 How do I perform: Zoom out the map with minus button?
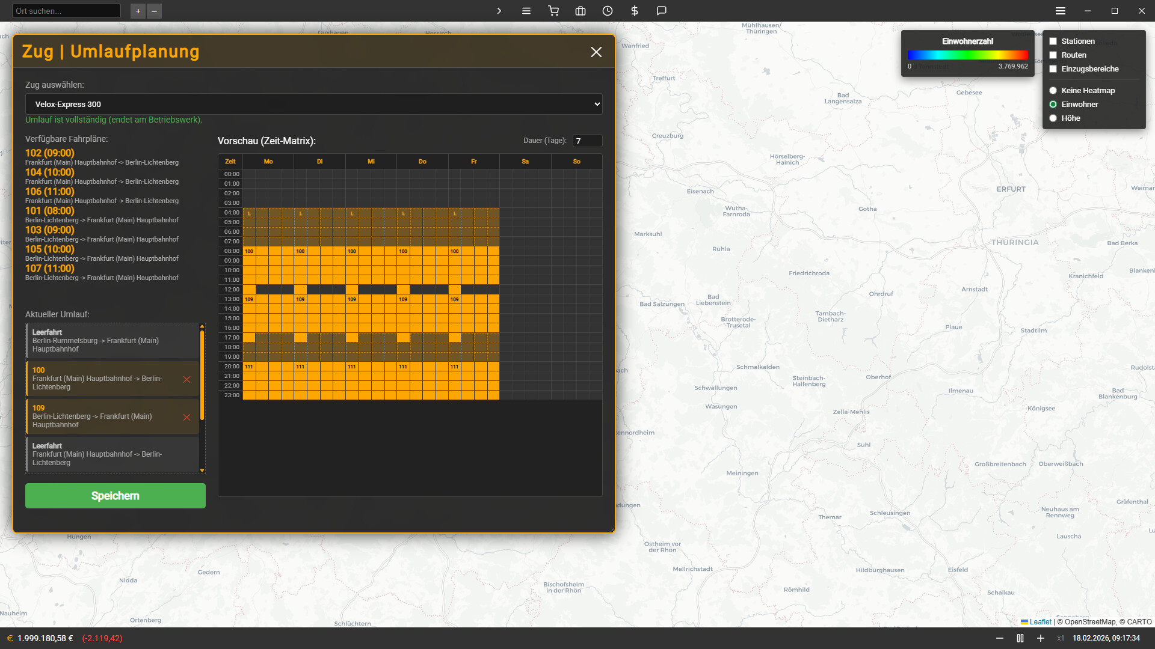[x=155, y=11]
